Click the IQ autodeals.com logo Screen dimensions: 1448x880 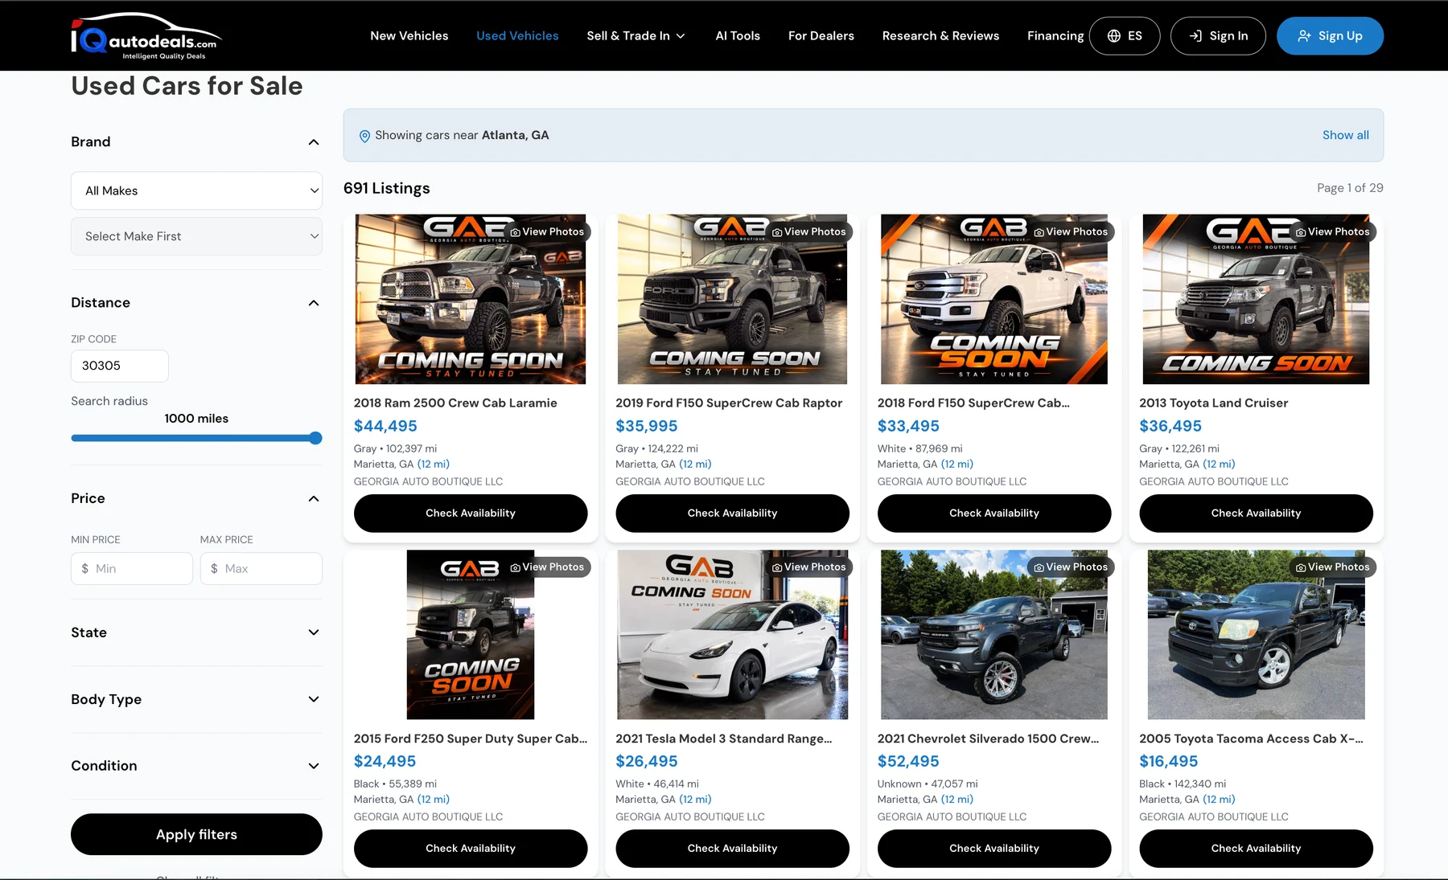point(146,36)
